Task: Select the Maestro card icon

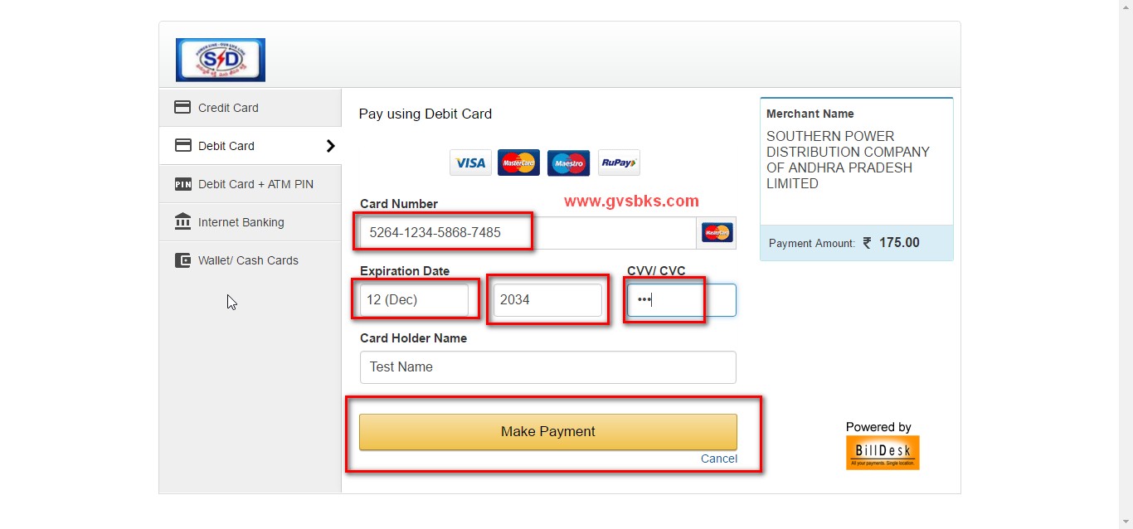Action: 568,163
